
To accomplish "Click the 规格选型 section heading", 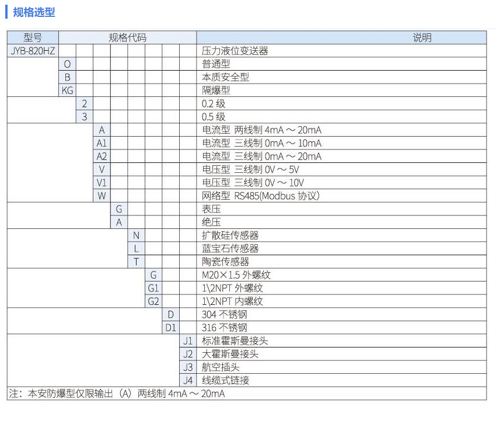I will click(x=34, y=12).
